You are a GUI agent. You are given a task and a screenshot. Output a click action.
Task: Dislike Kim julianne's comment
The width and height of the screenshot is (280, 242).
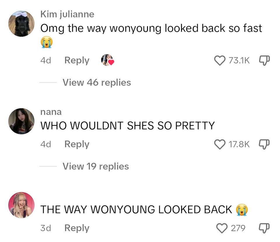[x=264, y=61]
